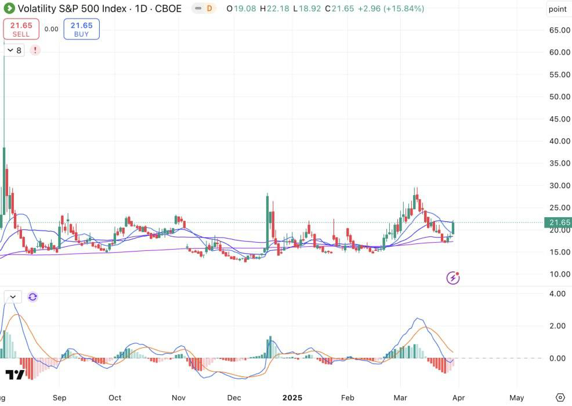
Task: Click the 'Dec' label on time axis
Action: coord(234,398)
